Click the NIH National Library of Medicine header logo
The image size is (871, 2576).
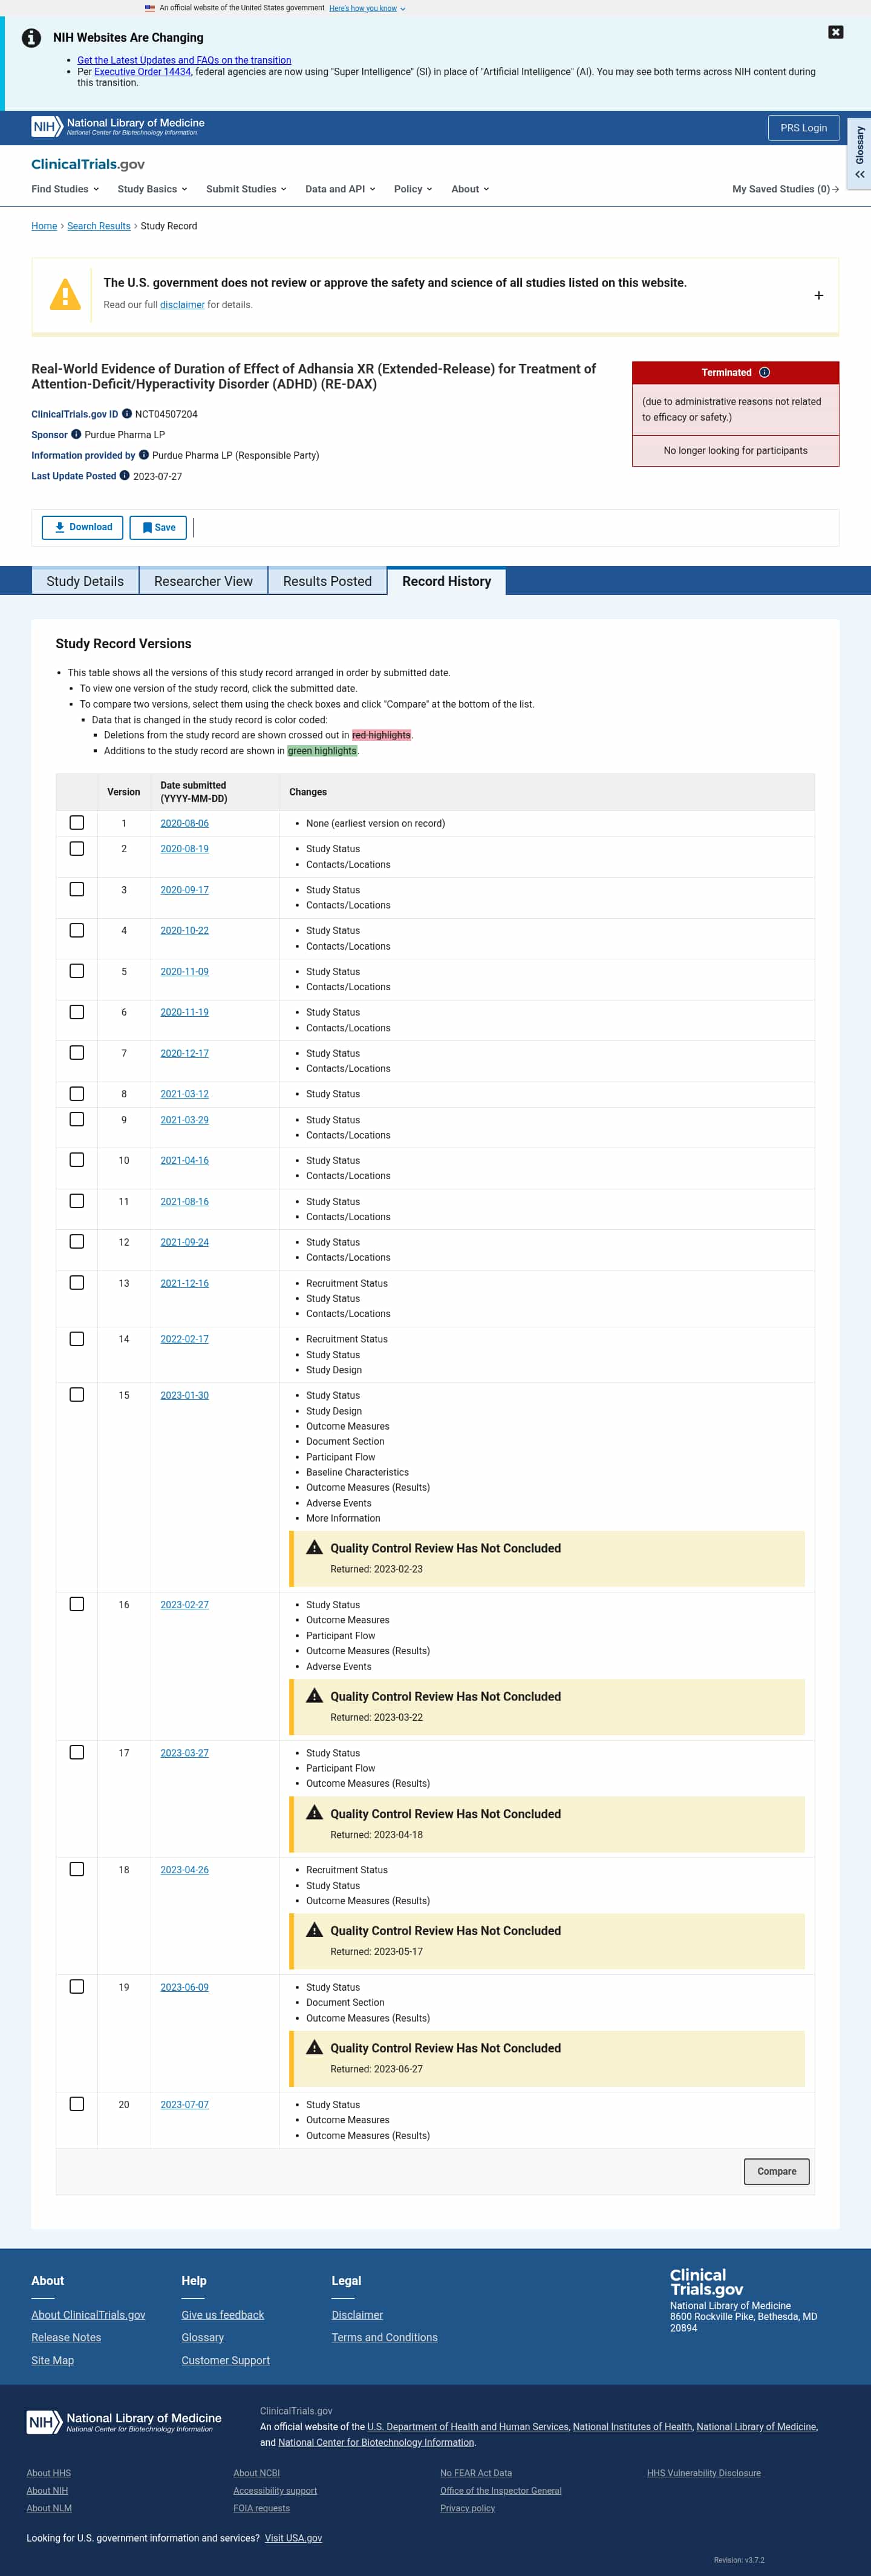coord(118,127)
